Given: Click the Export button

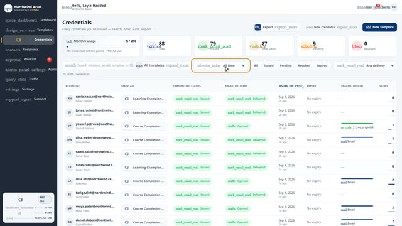Looking at the screenshot, I should 276,27.
